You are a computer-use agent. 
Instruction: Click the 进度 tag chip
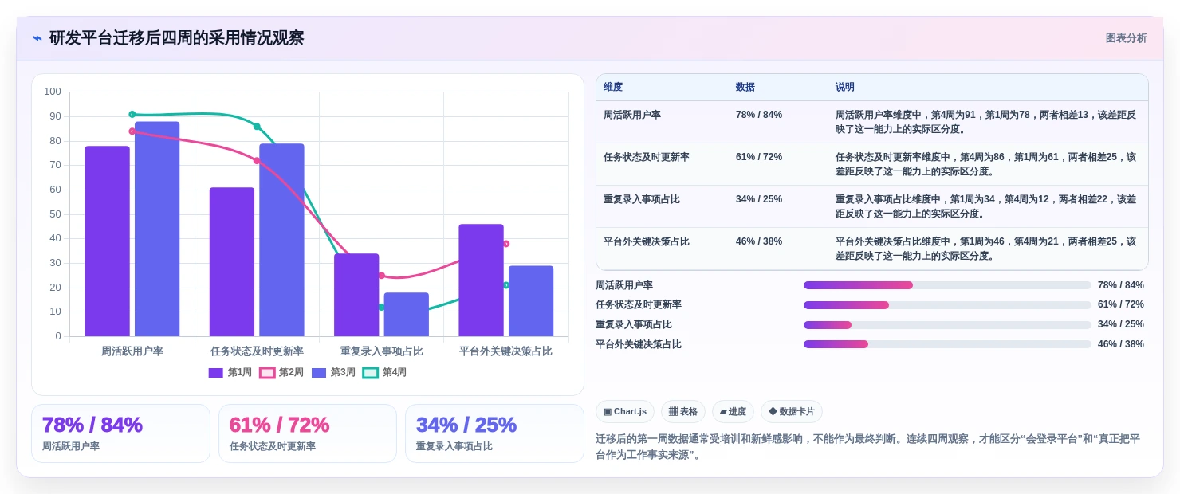point(733,411)
